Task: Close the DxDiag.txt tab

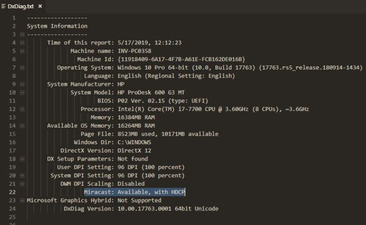Action: coord(40,6)
